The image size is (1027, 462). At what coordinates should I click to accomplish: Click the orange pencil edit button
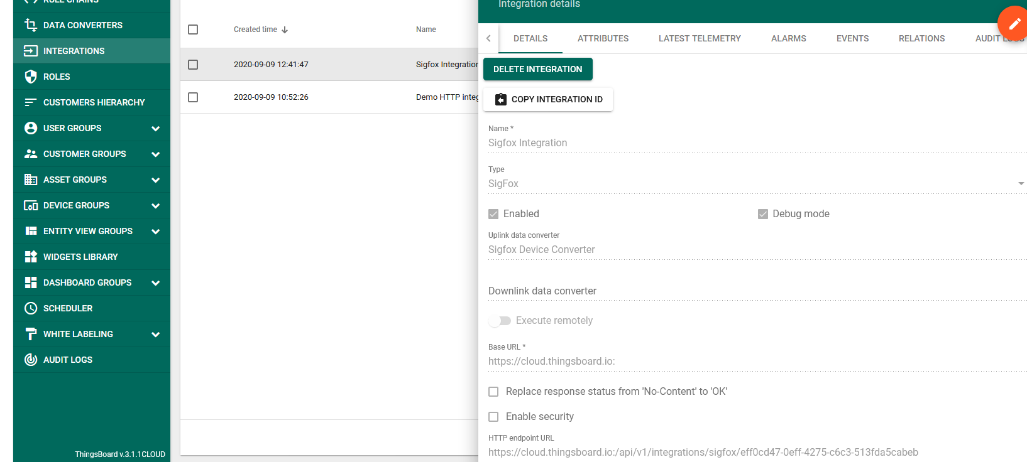(1014, 23)
